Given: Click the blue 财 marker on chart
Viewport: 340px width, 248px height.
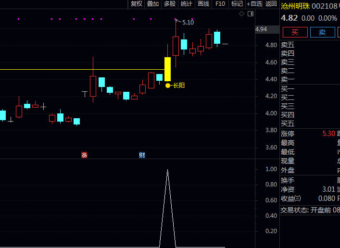Looking at the screenshot, I should 142,155.
